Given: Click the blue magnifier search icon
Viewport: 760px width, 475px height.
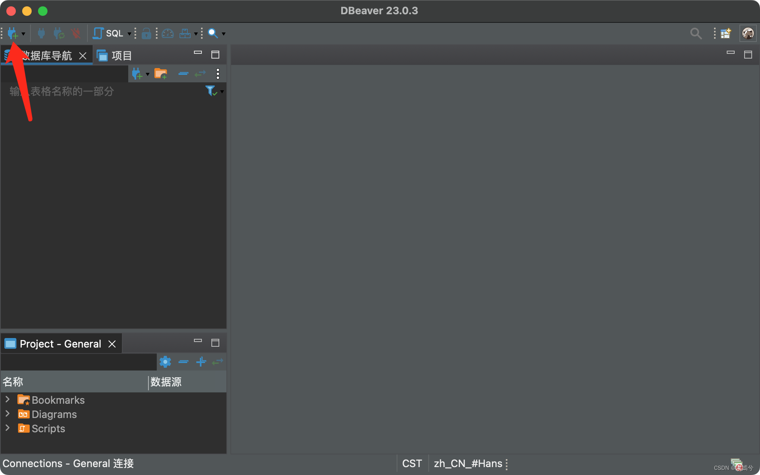Looking at the screenshot, I should tap(213, 33).
